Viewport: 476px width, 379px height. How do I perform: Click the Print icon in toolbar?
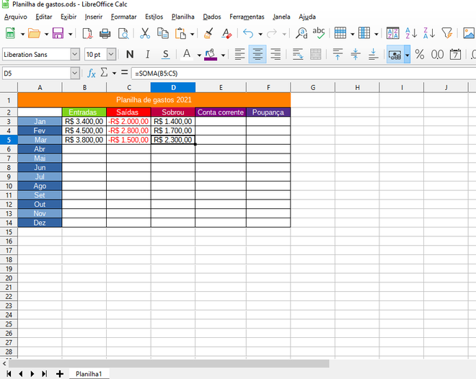click(105, 33)
